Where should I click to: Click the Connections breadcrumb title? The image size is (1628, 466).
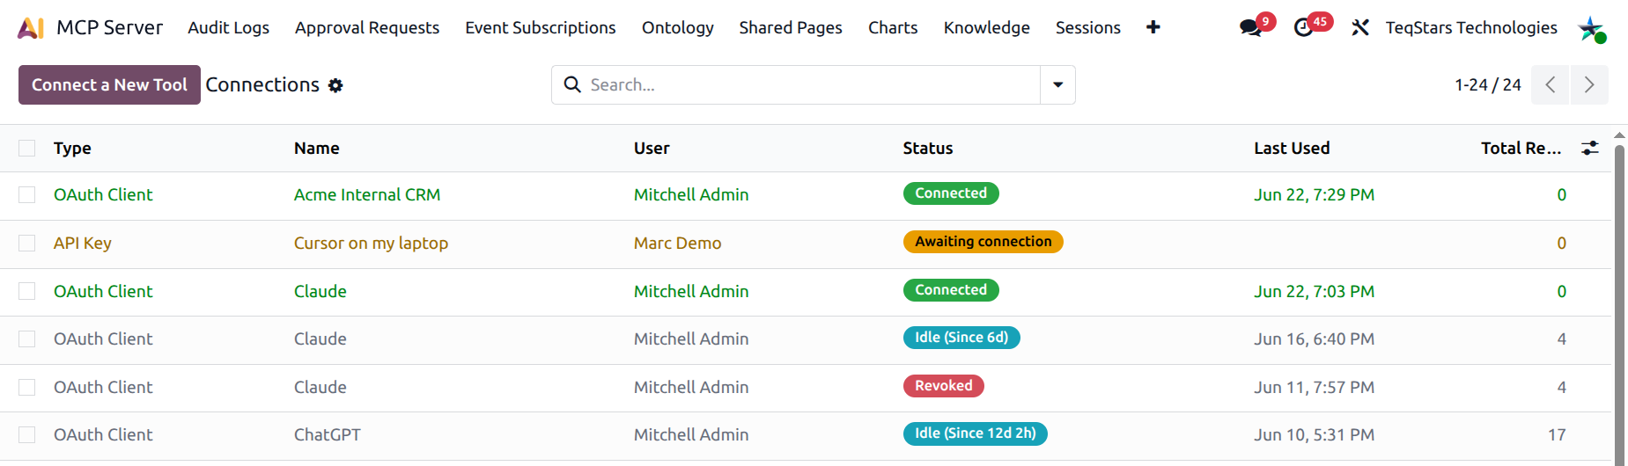click(x=262, y=84)
